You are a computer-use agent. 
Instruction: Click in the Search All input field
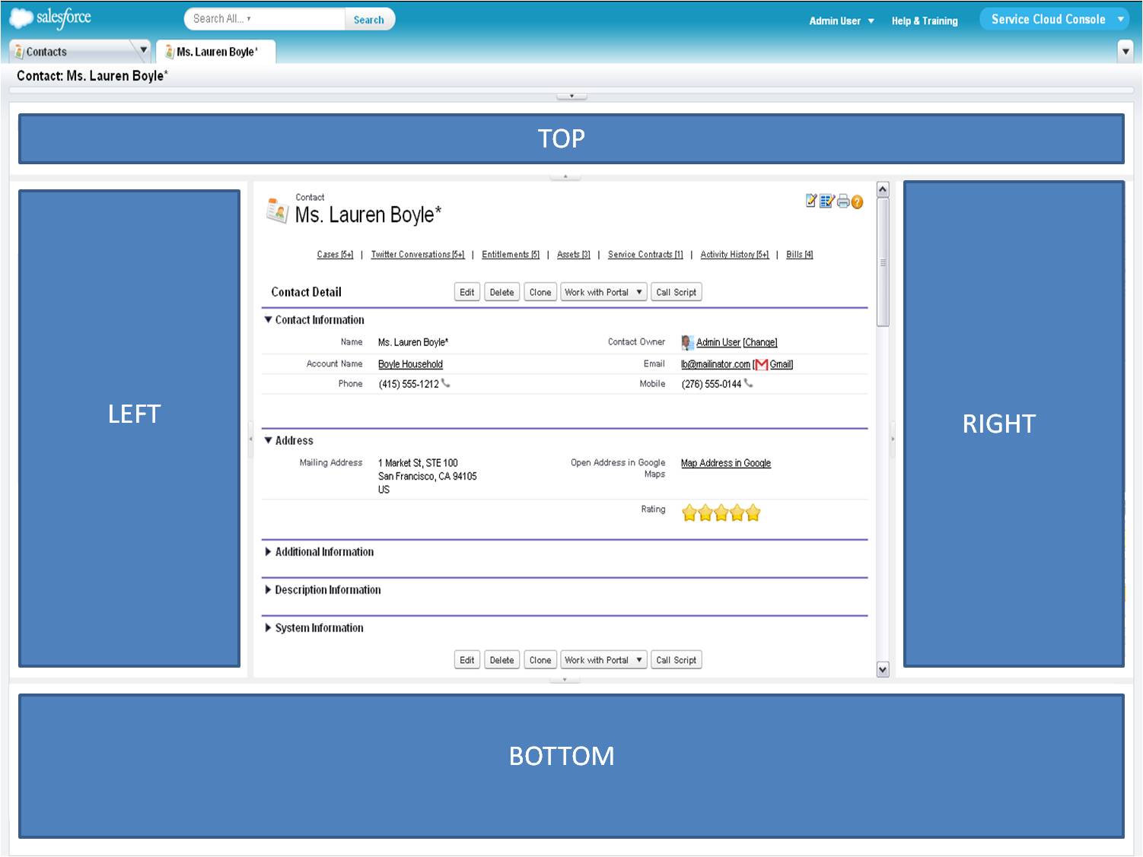(x=263, y=19)
